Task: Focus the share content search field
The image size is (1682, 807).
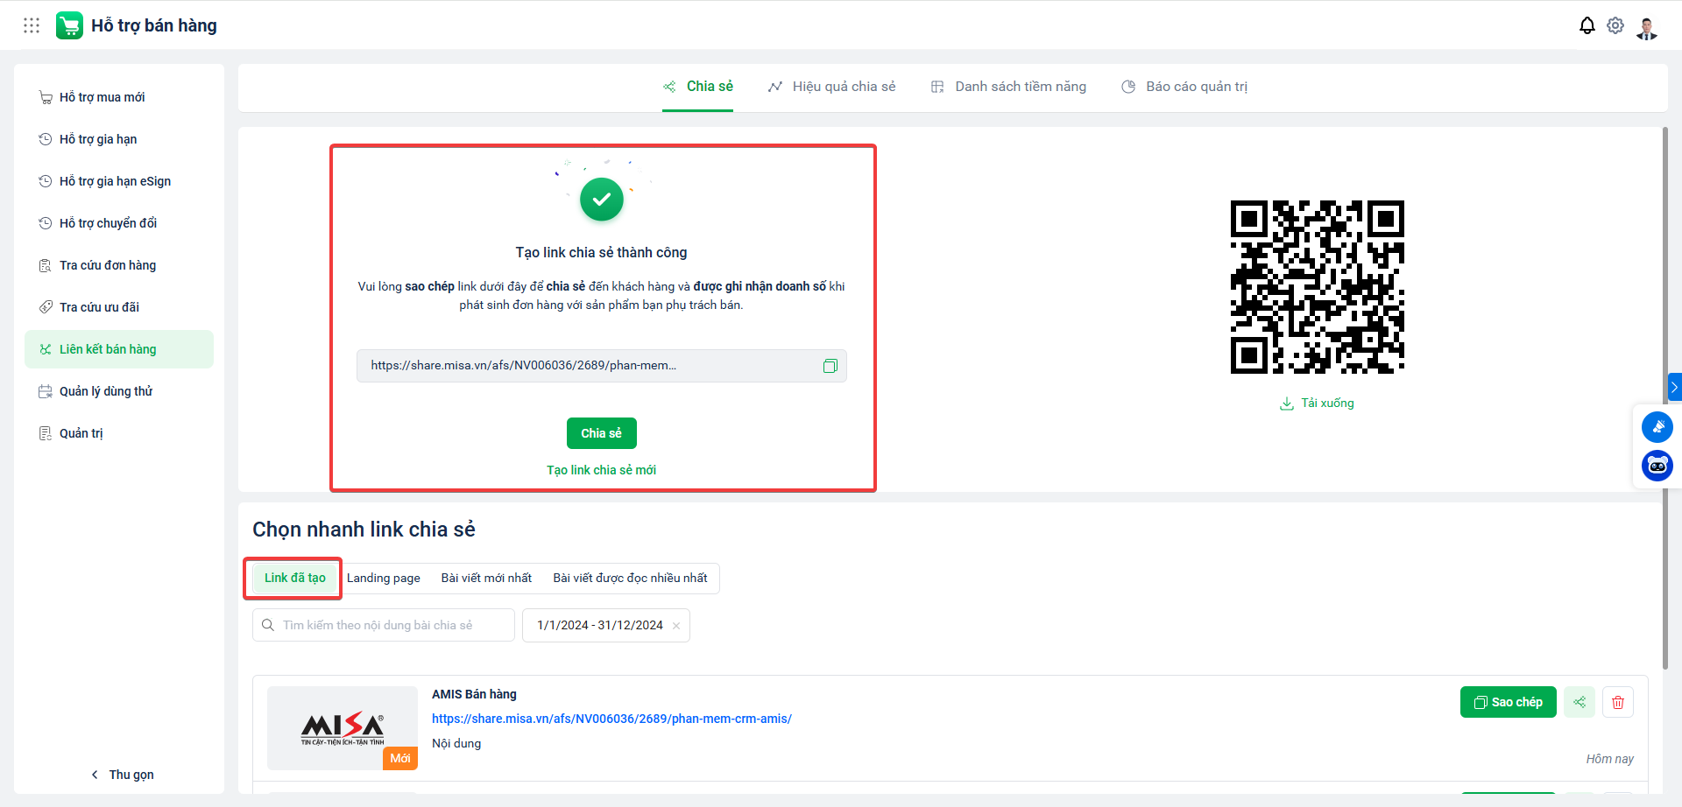Action: point(384,626)
